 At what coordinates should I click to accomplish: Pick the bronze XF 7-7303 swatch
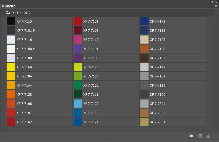(144, 113)
